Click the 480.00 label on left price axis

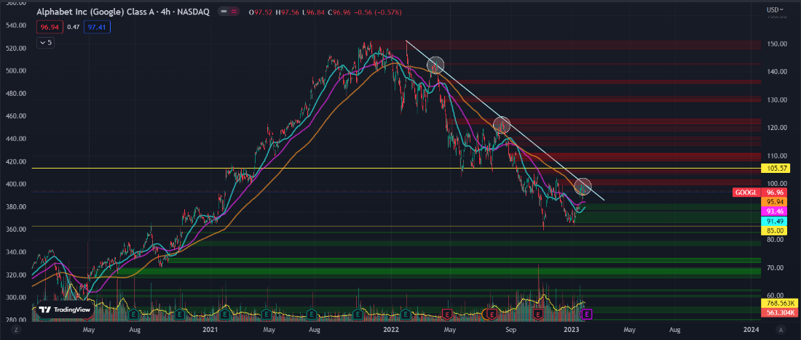pos(16,93)
